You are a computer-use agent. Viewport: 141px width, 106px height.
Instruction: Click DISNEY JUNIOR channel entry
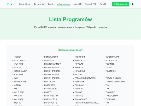[x=51, y=57]
